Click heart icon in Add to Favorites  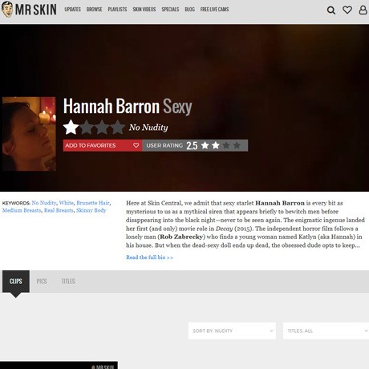point(136,145)
